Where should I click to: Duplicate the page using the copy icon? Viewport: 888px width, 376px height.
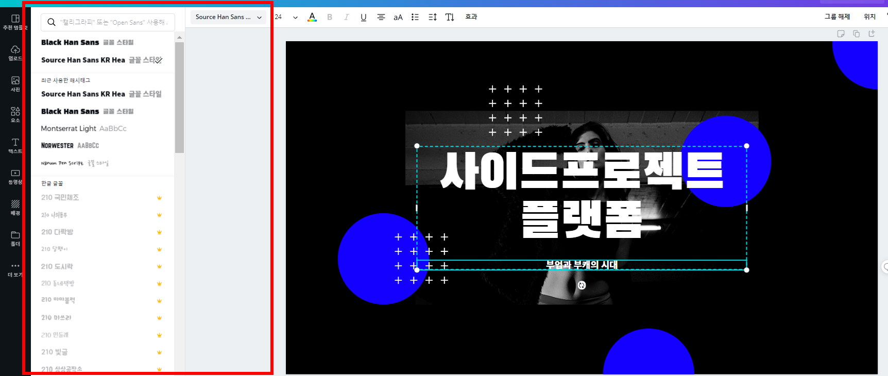[856, 33]
